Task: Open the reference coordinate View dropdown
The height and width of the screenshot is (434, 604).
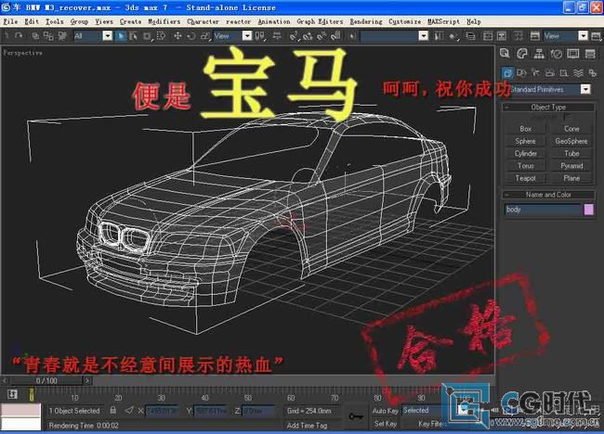Action: (x=247, y=36)
